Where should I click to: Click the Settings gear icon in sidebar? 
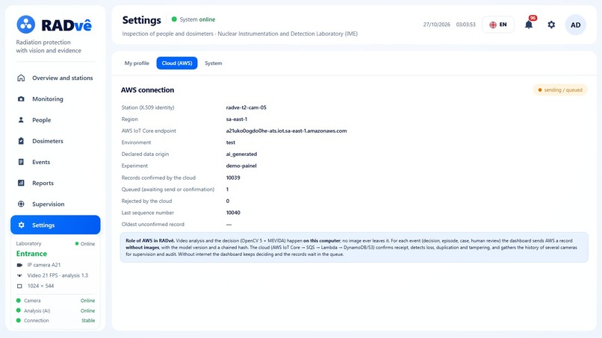(x=22, y=225)
